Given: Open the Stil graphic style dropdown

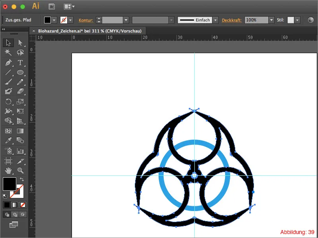Looking at the screenshot, I should [x=297, y=20].
